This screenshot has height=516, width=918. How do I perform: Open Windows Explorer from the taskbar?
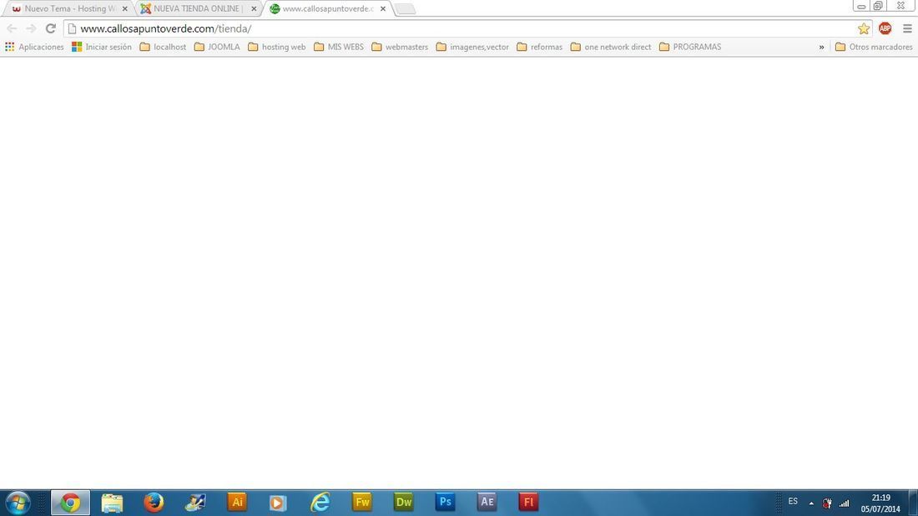coord(112,503)
